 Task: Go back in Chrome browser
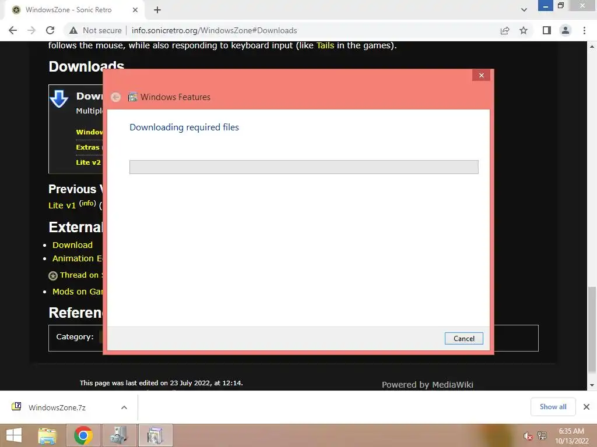point(13,30)
